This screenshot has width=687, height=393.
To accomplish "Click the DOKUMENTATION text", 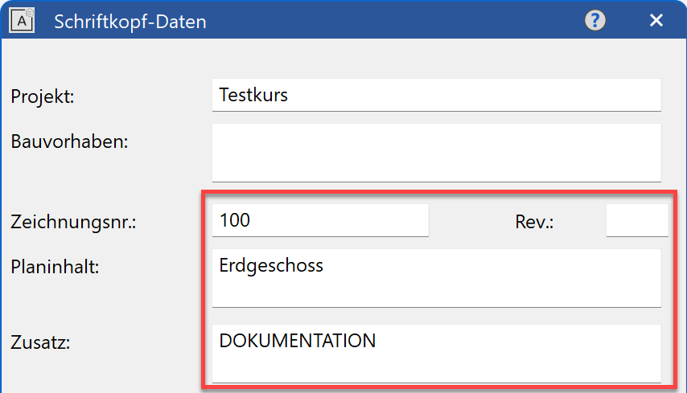I will (x=297, y=341).
